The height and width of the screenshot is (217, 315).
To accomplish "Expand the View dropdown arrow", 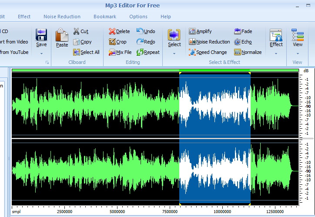I will pyautogui.click(x=298, y=53).
